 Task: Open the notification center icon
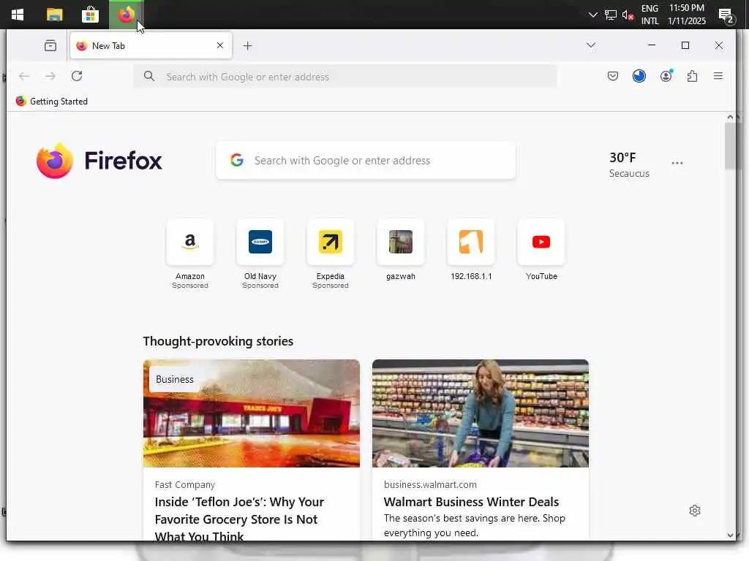pos(726,16)
